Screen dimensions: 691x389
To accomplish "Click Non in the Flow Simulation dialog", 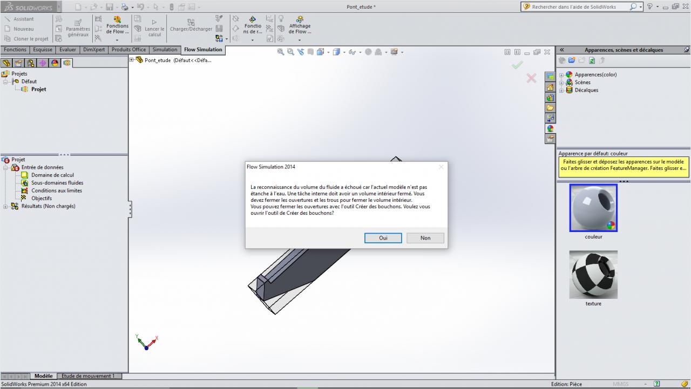I will [425, 238].
